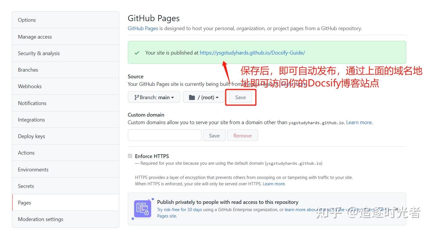The width and height of the screenshot is (432, 230).
Task: Click the branch icon beside Branch: main
Action: tap(137, 97)
